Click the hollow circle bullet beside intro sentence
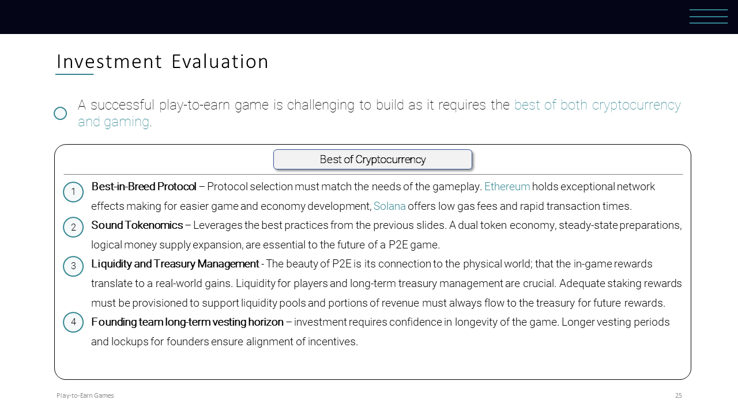The height and width of the screenshot is (415, 738). (60, 114)
